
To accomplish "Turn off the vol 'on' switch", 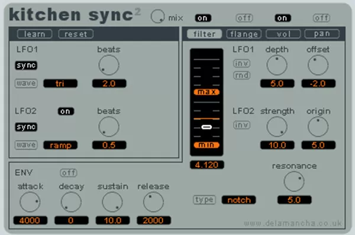I will coord(283,18).
